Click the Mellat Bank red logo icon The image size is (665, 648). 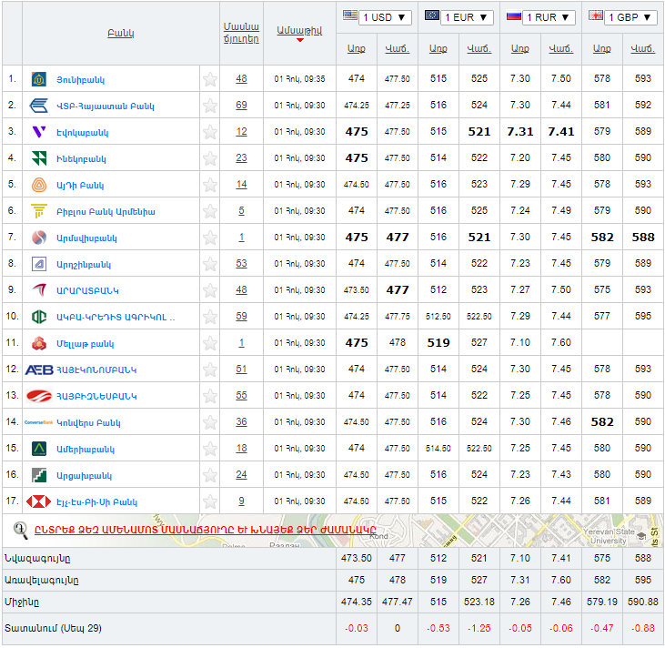(39, 343)
